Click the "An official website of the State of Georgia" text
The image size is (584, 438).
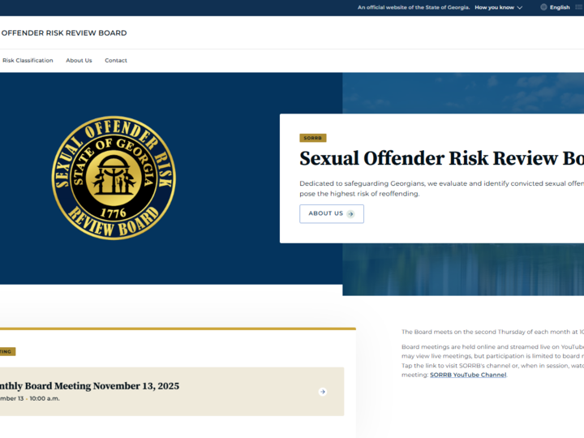point(414,7)
